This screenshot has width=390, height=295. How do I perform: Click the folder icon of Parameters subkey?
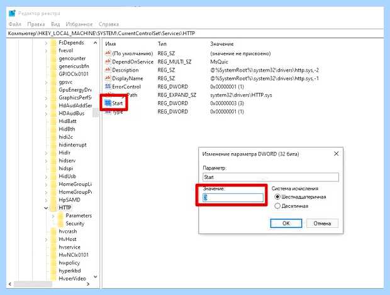pyautogui.click(x=60, y=216)
